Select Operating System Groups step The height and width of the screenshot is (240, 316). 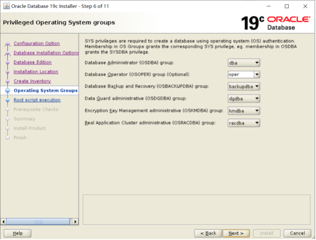tap(46, 91)
